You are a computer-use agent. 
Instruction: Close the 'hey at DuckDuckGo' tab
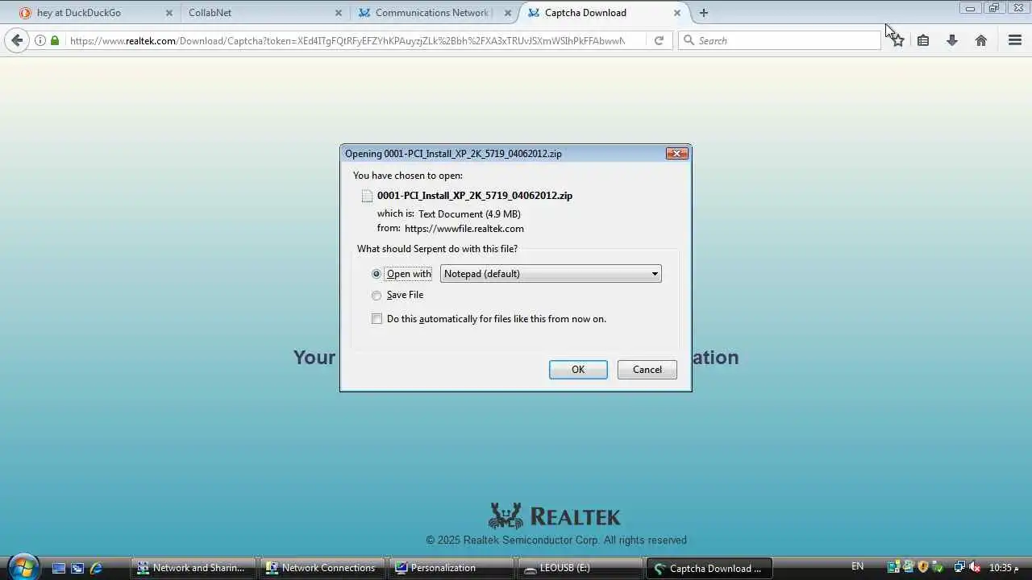tap(169, 13)
